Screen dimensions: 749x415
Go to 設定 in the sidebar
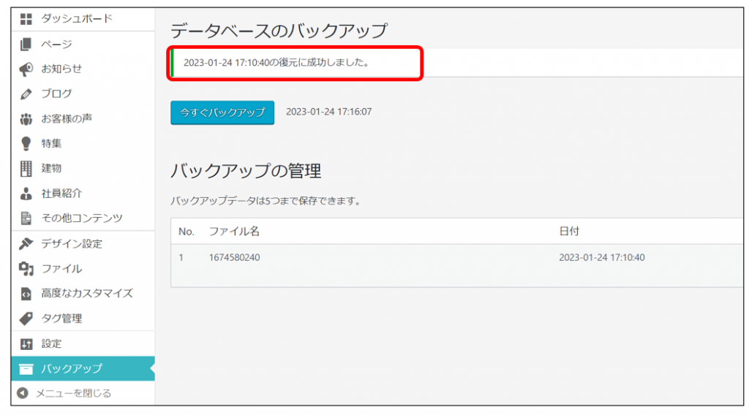[51, 344]
